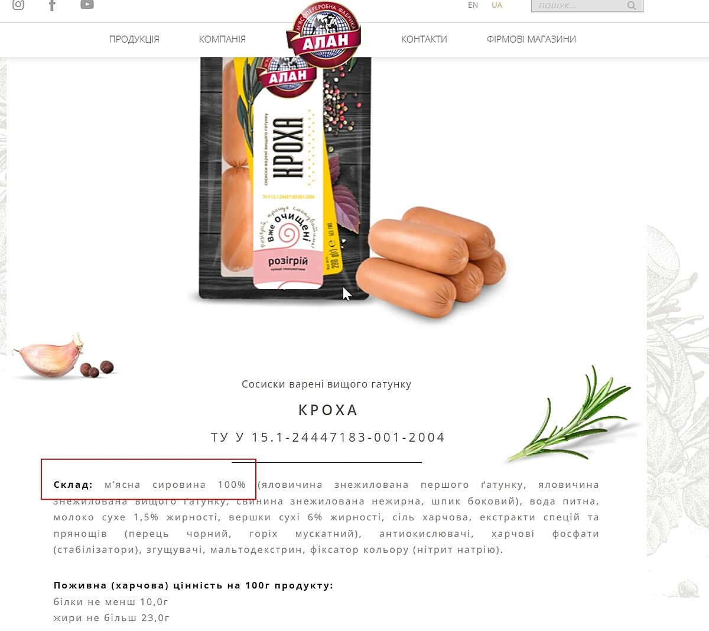Select the UA language option
The width and height of the screenshot is (709, 631).
pos(497,5)
